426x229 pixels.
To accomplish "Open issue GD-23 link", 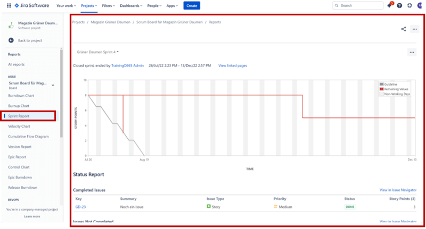I will [80, 207].
